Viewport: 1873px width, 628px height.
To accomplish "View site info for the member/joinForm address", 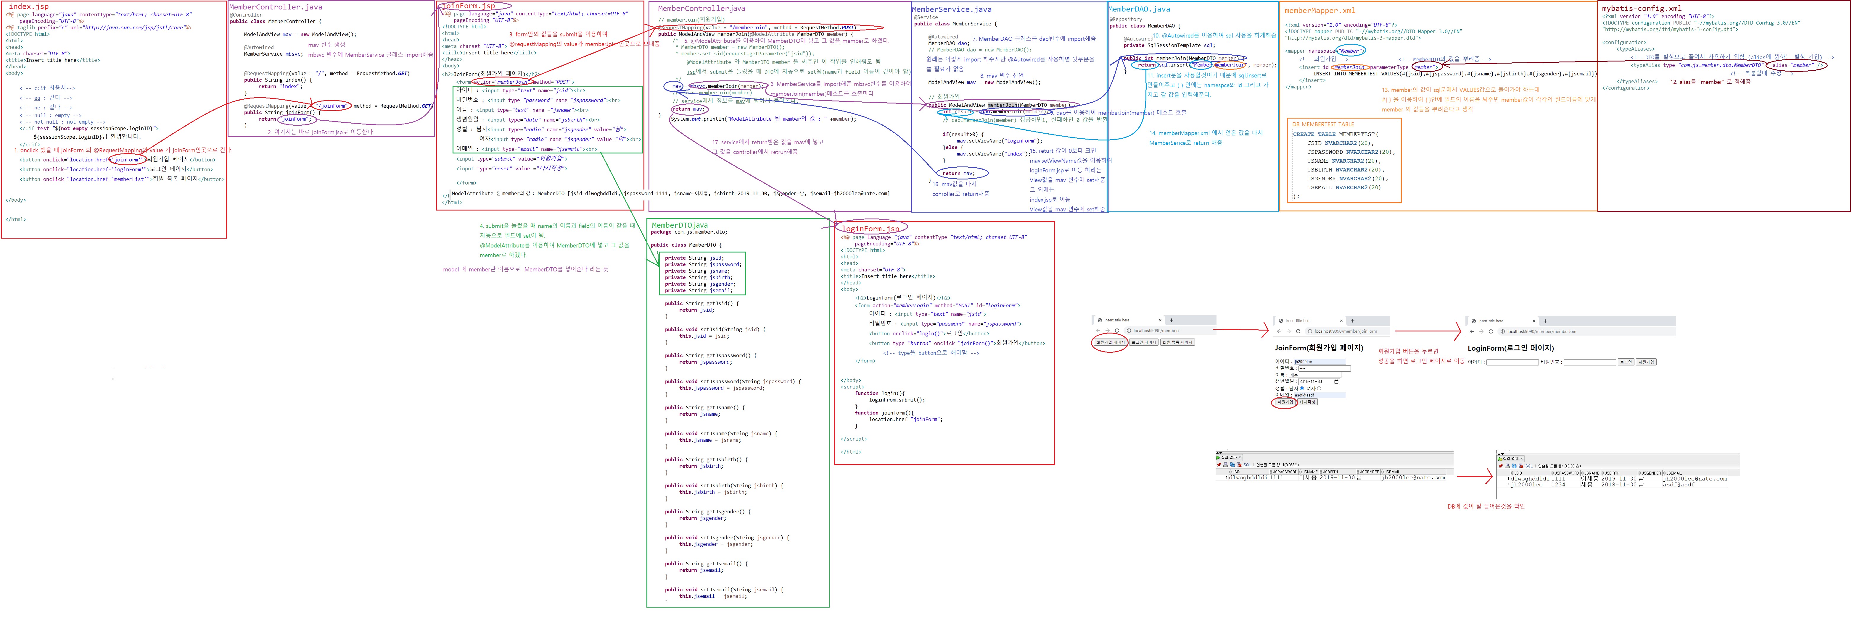I will 1310,331.
